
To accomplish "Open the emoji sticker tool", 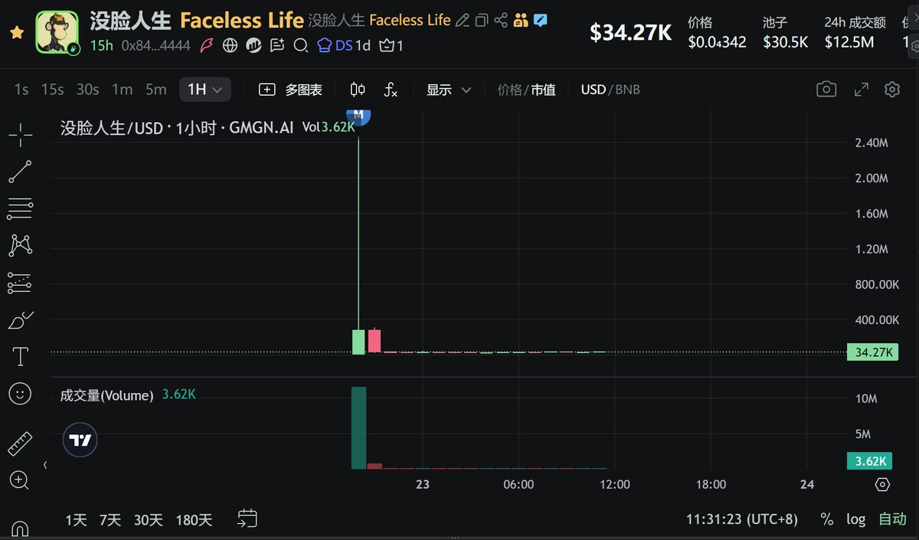I will pos(20,394).
